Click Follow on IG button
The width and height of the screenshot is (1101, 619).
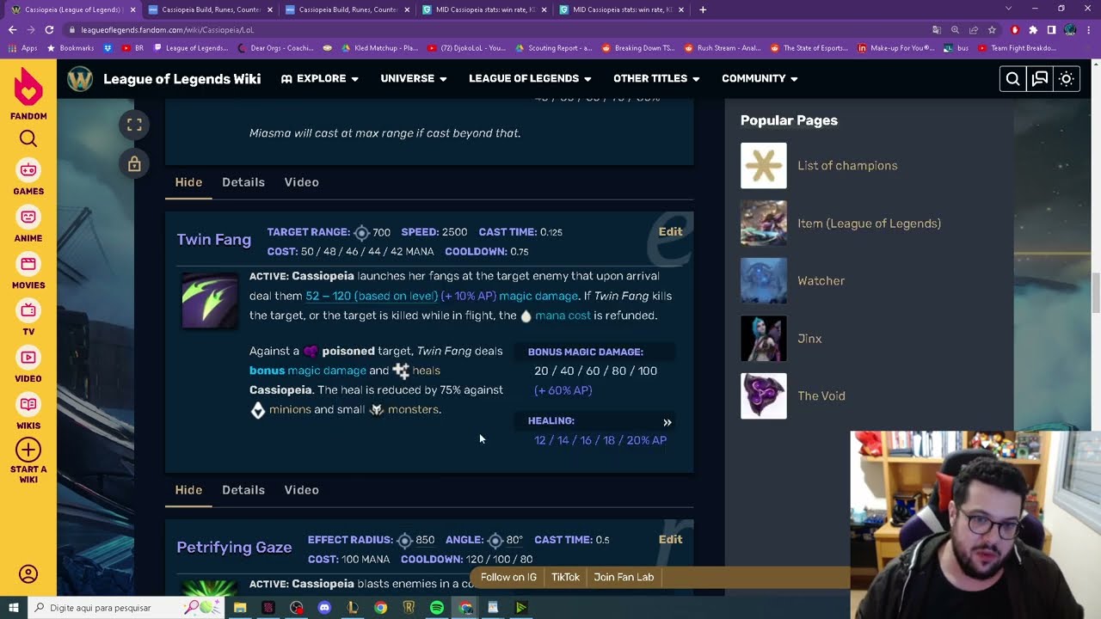pos(508,578)
